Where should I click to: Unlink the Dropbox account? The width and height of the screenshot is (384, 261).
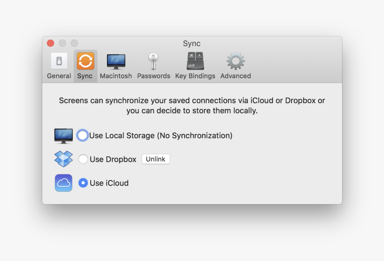[x=156, y=159]
